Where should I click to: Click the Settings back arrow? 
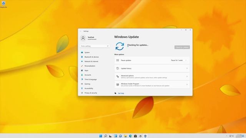(x=80, y=31)
